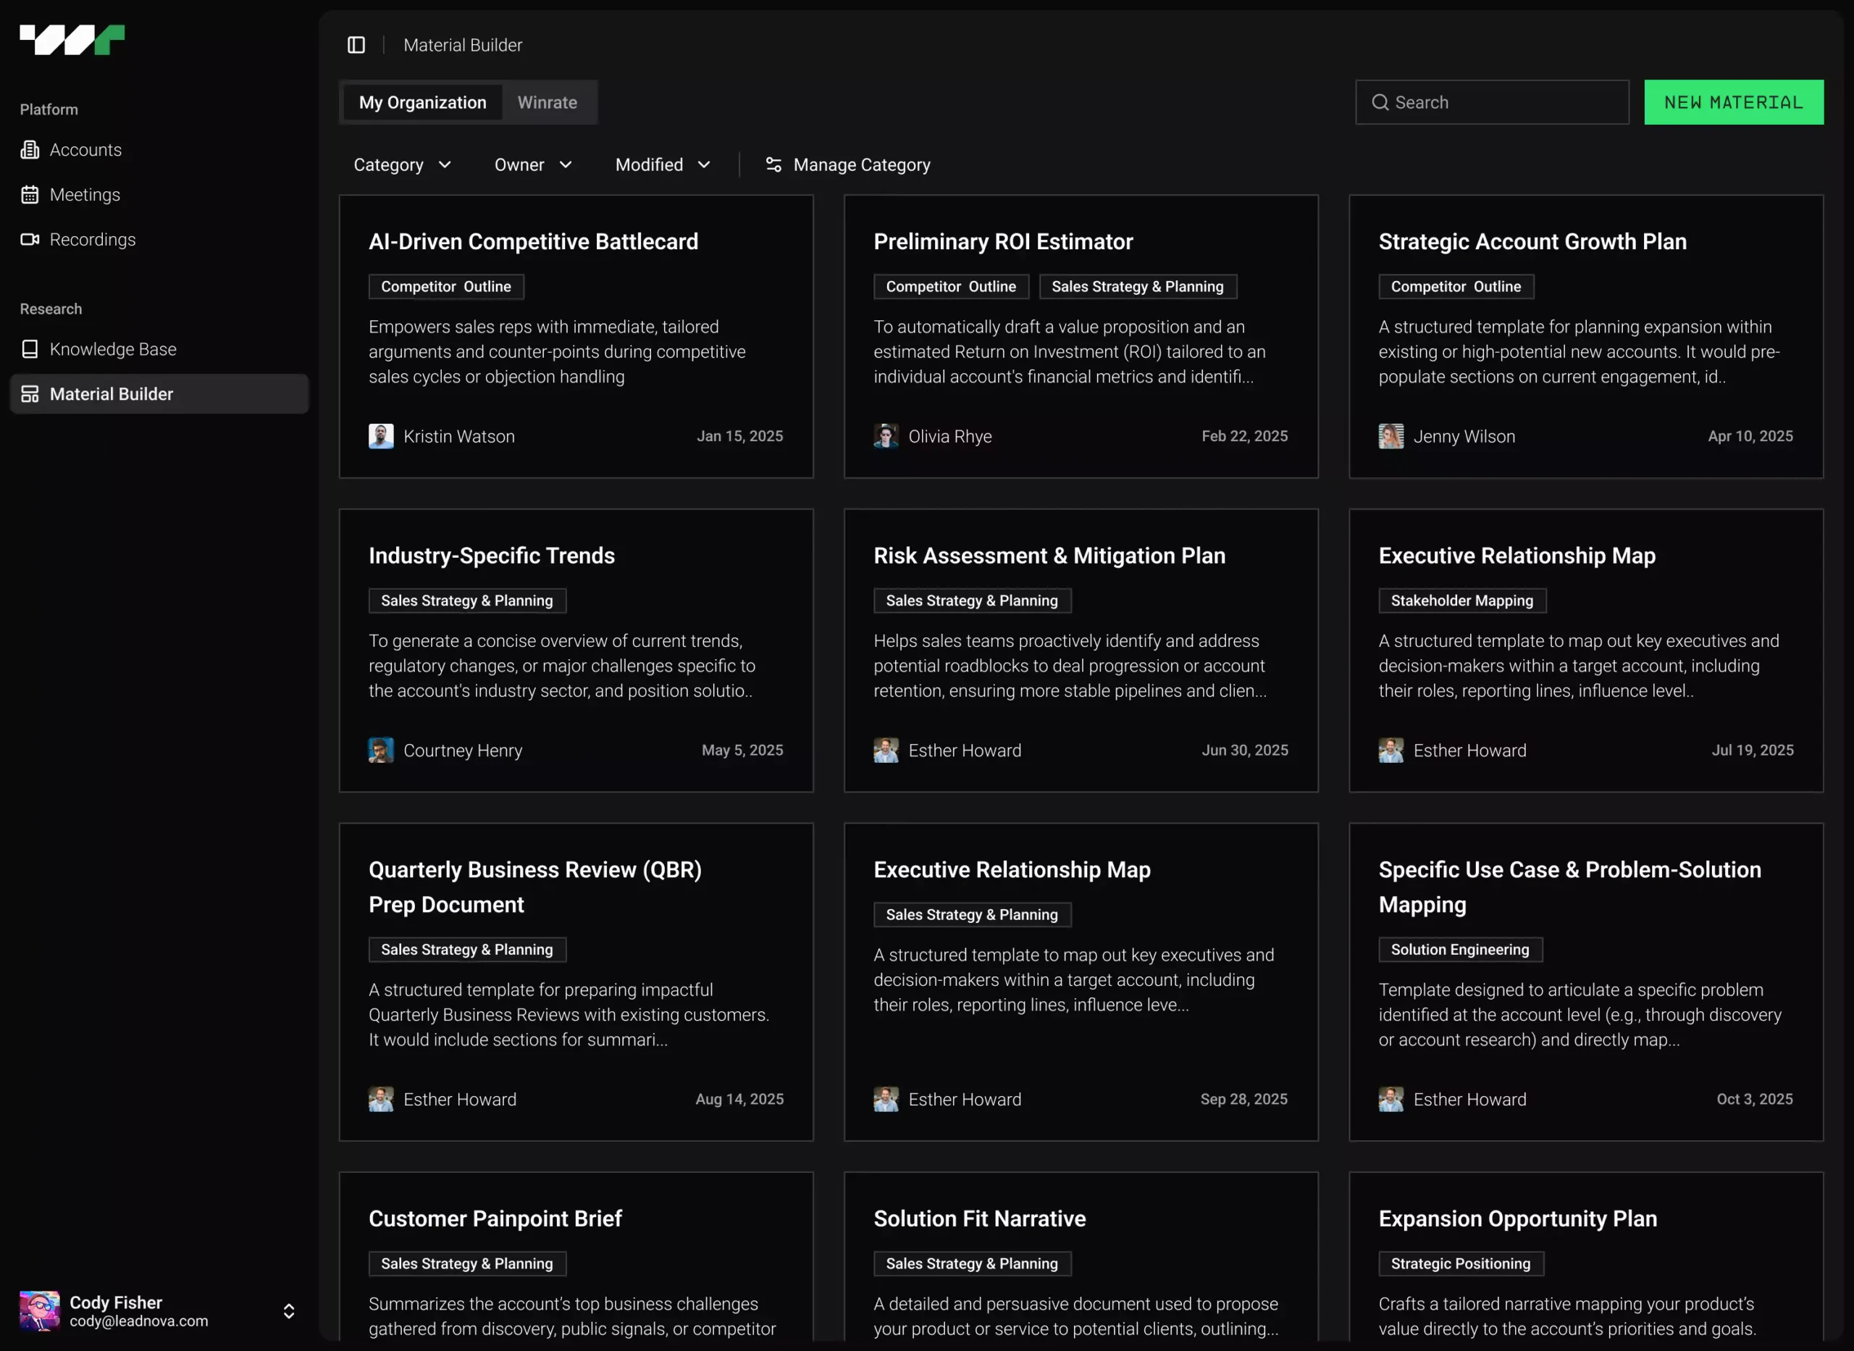The width and height of the screenshot is (1854, 1351).
Task: Click the Material Builder breadcrumb title
Action: 463,45
